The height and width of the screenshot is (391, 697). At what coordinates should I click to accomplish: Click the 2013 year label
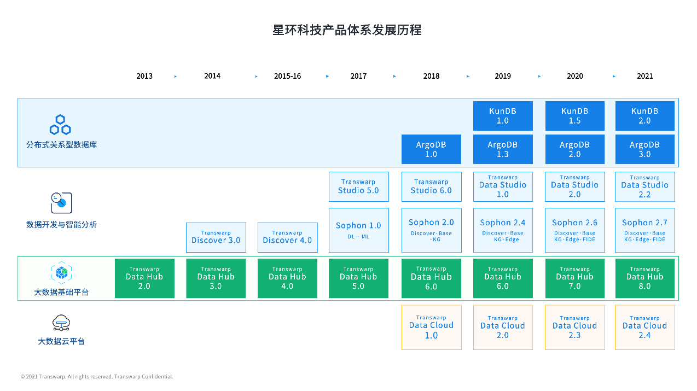click(144, 76)
